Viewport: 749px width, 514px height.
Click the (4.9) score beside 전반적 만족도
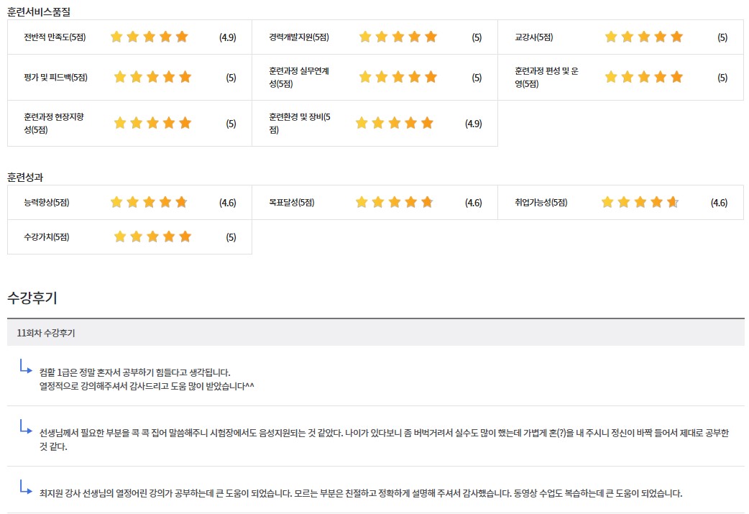pos(227,37)
